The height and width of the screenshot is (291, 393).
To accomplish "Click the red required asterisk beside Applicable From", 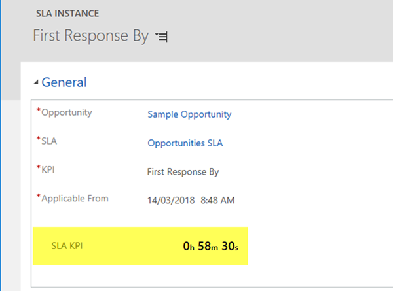I will point(38,197).
